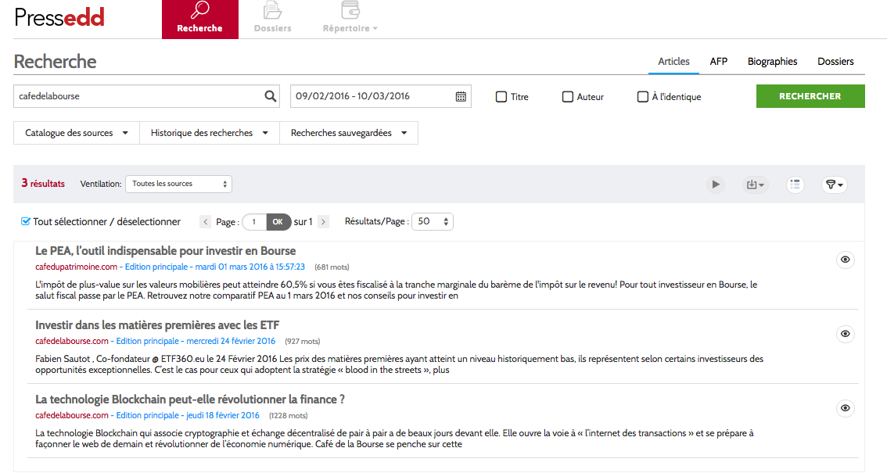Image resolution: width=887 pixels, height=473 pixels.
Task: Open article Le PEA, l'outil indispensable
Action: pos(165,251)
